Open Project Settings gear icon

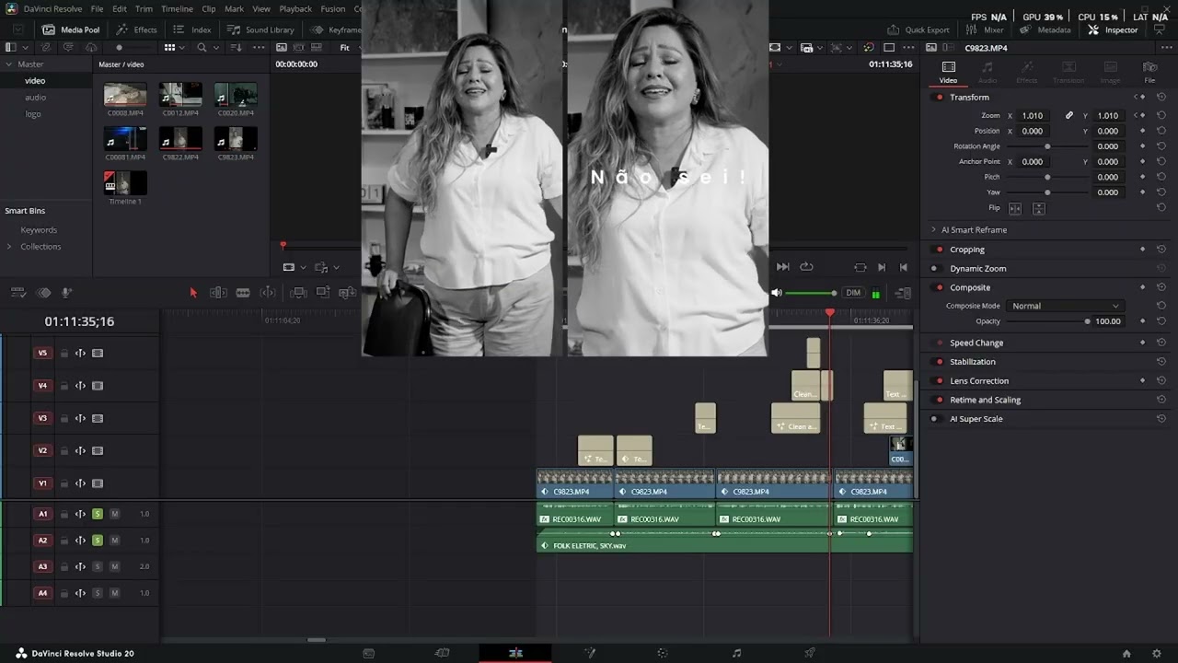pos(1157,654)
